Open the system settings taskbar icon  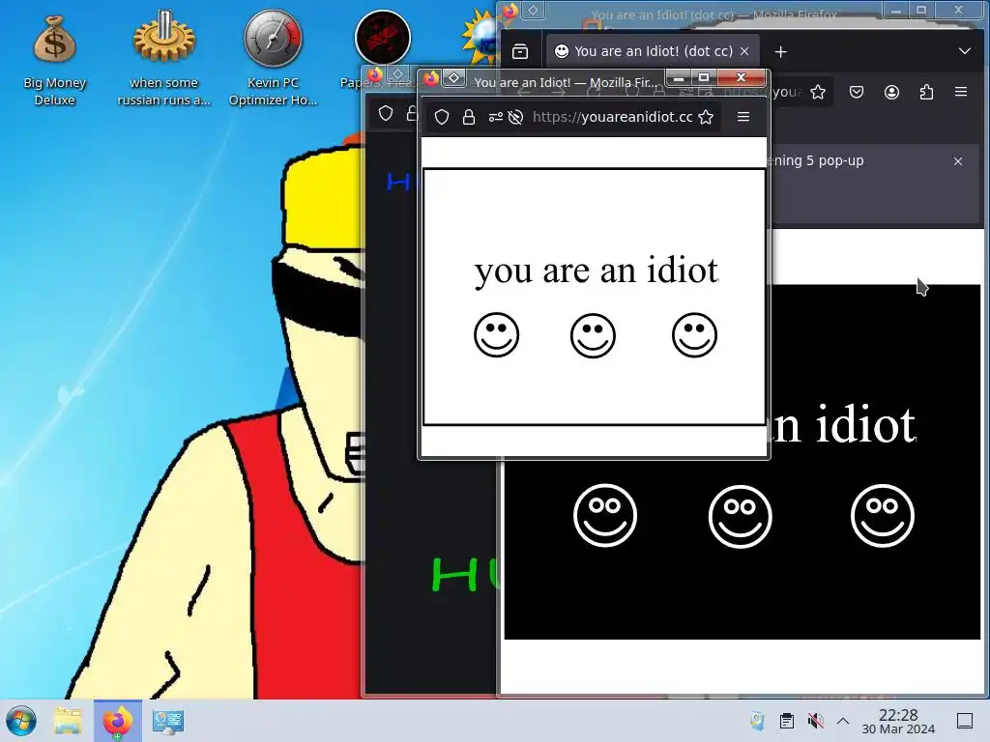click(168, 721)
